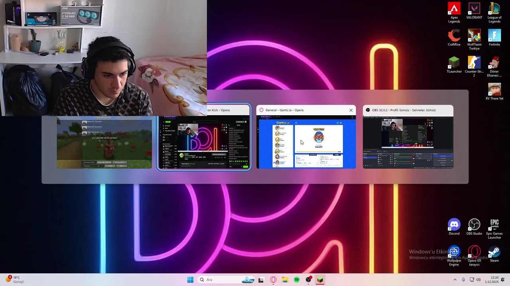510x286 pixels.
Task: Click the OBS 32.0.2 switcher title text
Action: point(404,110)
